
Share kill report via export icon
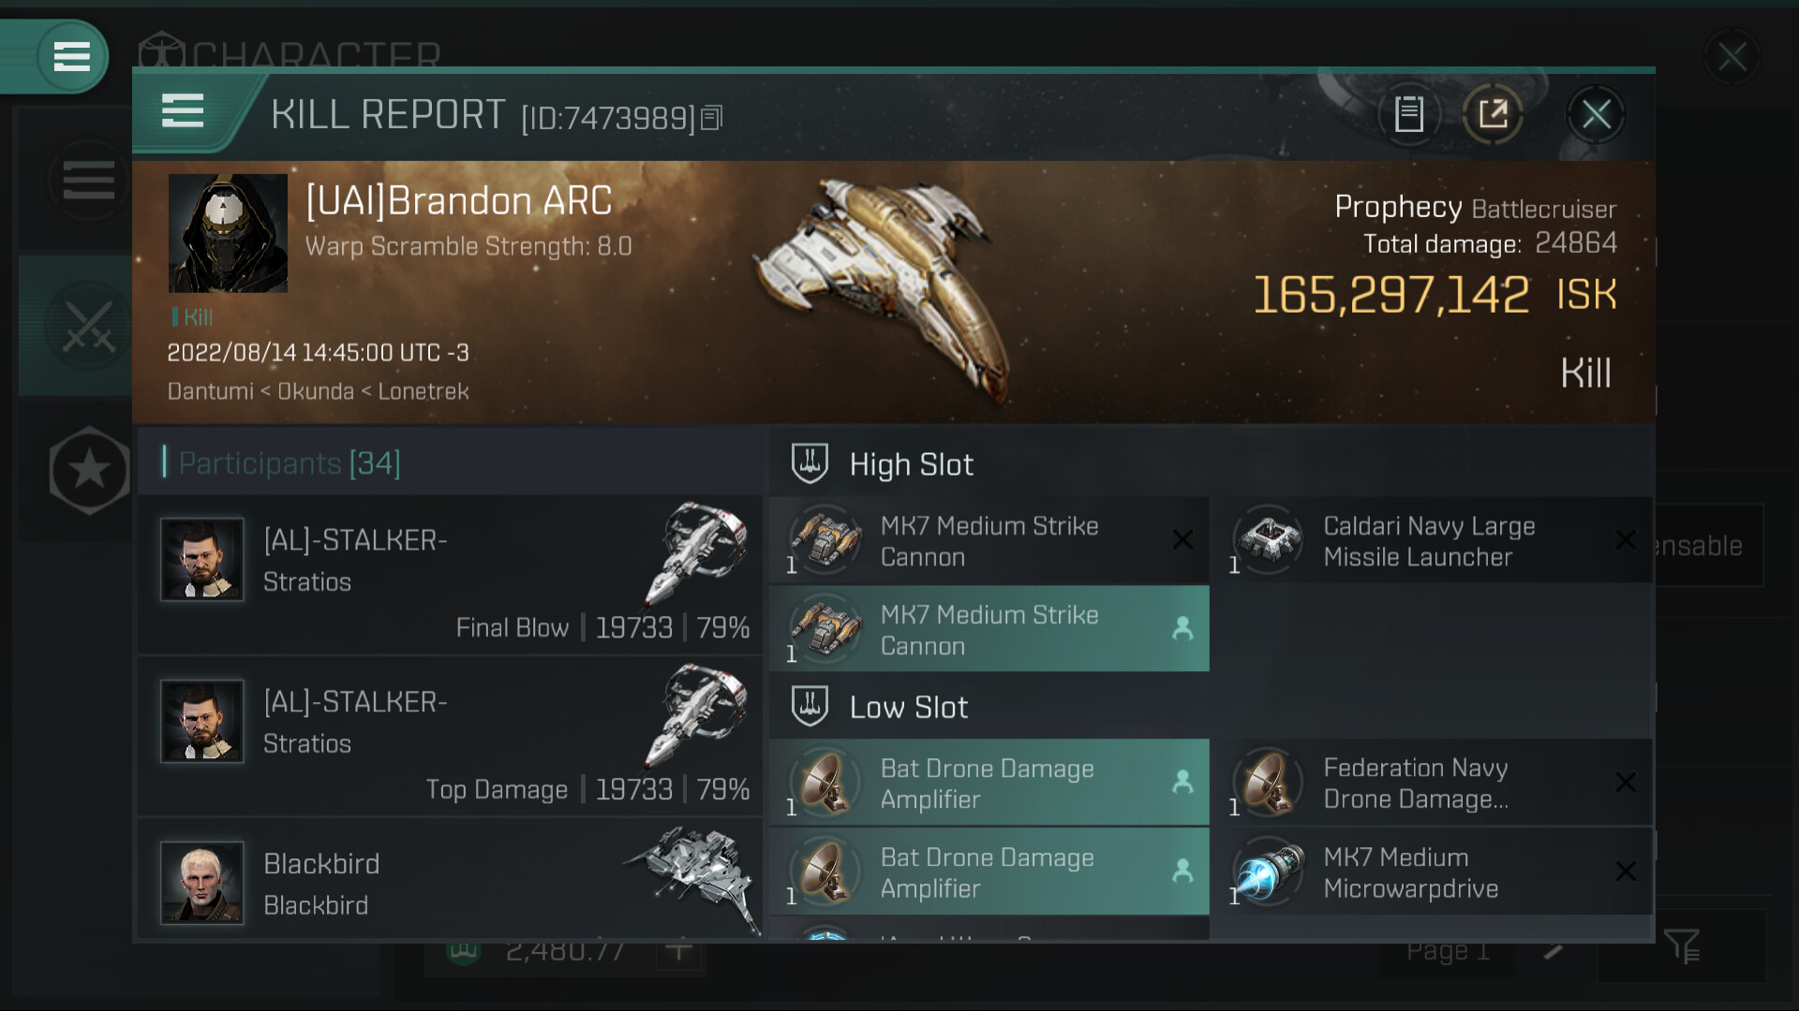pos(1493,114)
